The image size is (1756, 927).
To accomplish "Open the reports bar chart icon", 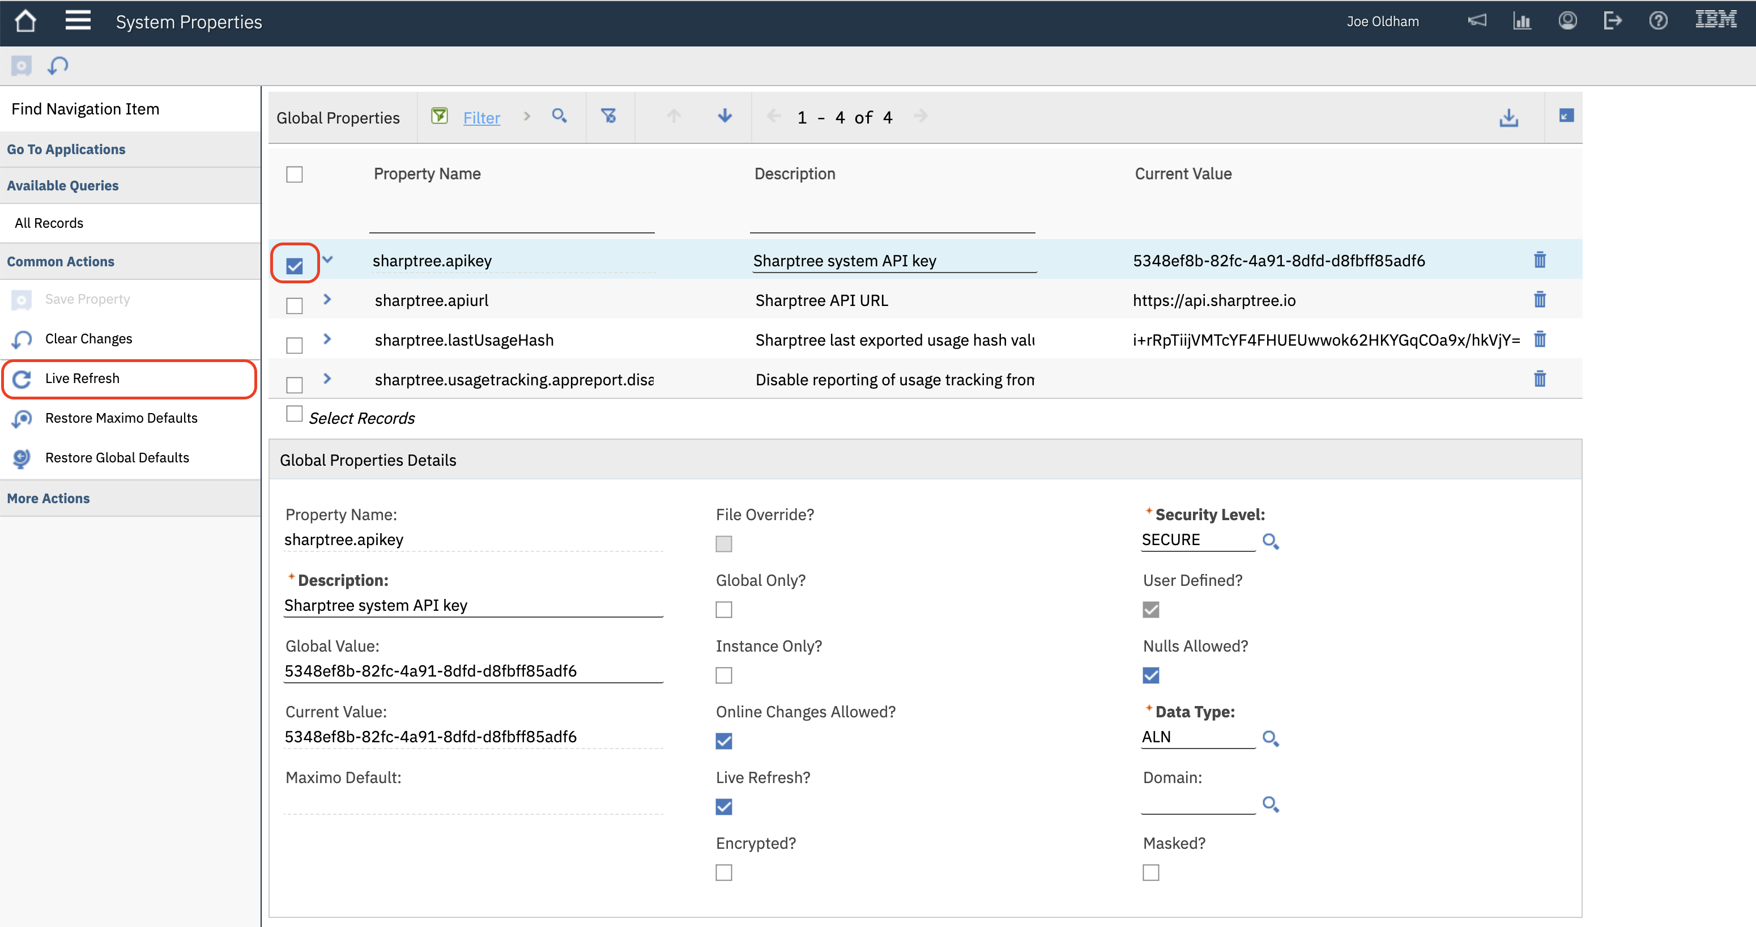I will point(1521,21).
